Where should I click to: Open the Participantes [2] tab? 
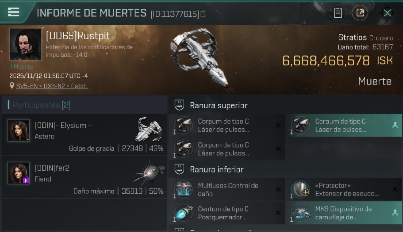[41, 105]
